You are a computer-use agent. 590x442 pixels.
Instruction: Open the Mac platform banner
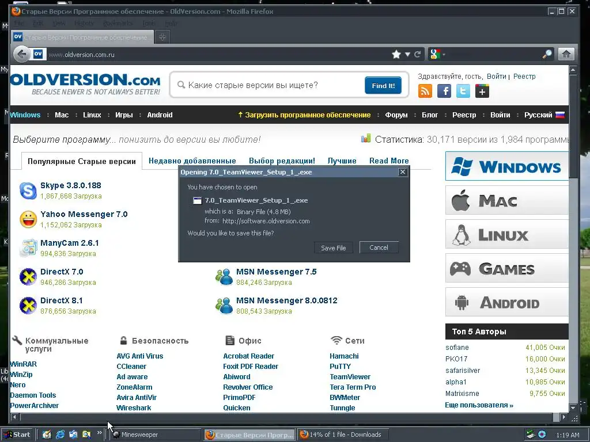507,200
